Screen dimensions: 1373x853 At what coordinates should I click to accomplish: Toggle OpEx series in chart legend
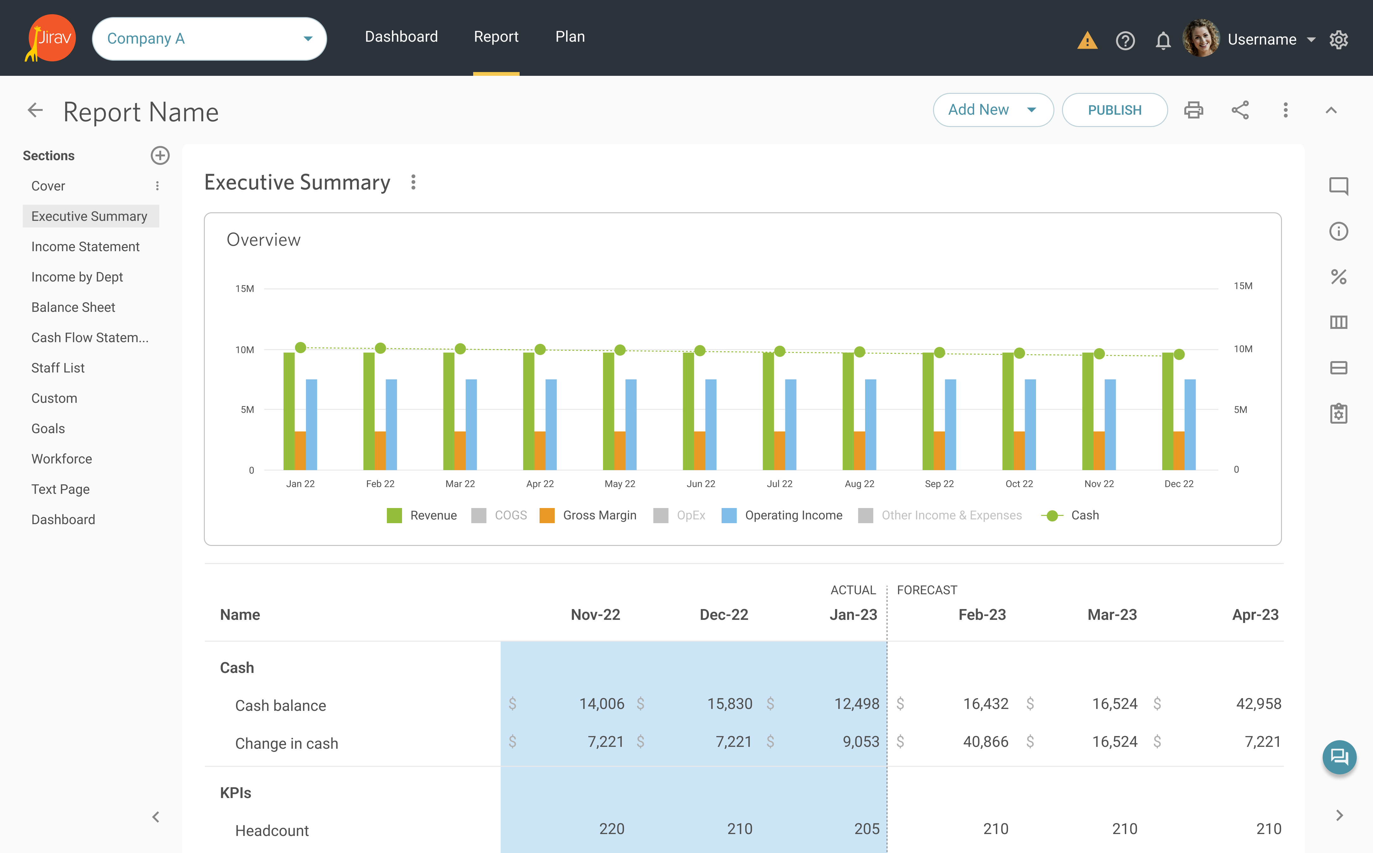coord(690,515)
